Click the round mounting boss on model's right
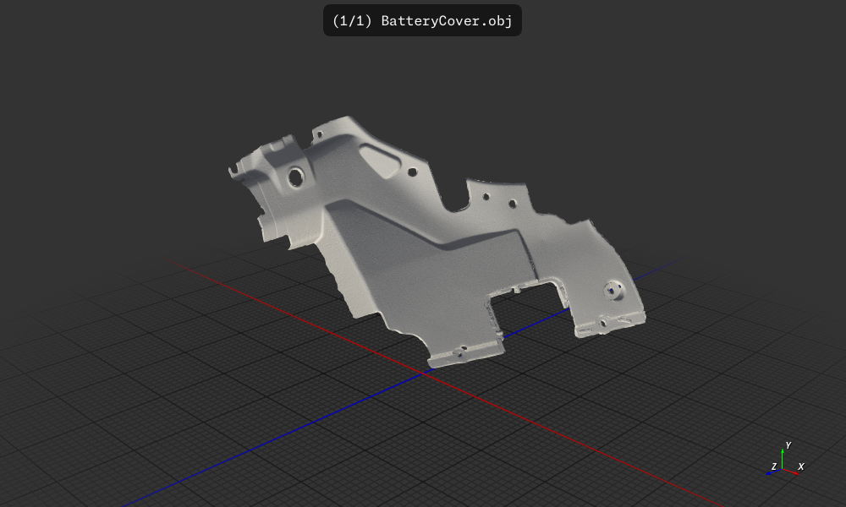This screenshot has width=846, height=507. (x=613, y=290)
